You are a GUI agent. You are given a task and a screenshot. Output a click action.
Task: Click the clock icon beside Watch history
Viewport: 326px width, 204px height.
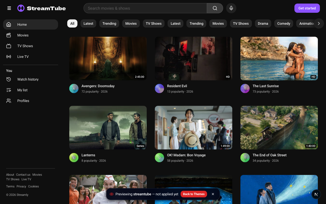point(9,79)
